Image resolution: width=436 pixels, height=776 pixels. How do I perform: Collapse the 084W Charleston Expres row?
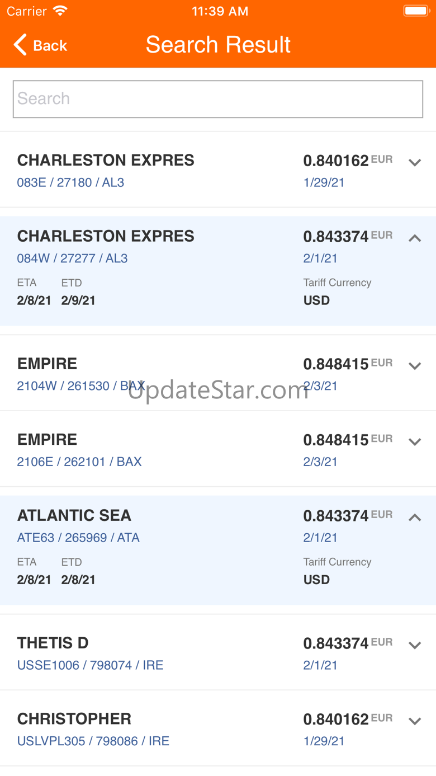414,238
